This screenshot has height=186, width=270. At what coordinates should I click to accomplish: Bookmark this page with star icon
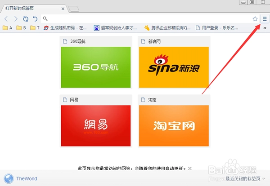coord(255,19)
